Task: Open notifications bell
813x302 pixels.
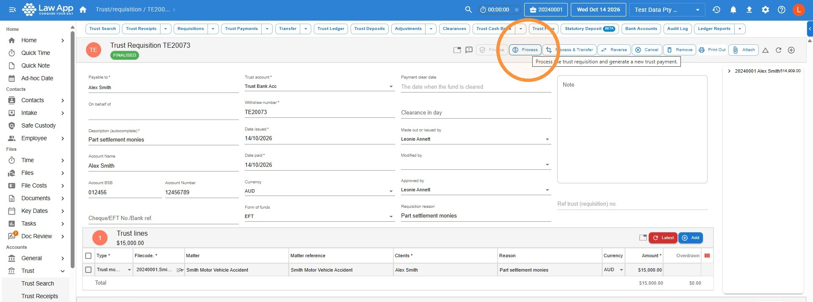Action: tap(733, 9)
